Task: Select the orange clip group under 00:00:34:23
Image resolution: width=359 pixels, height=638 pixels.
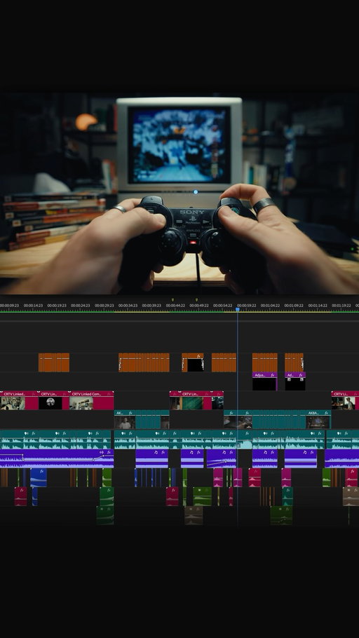Action: click(144, 362)
